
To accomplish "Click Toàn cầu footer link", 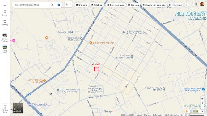I will coord(139,115).
